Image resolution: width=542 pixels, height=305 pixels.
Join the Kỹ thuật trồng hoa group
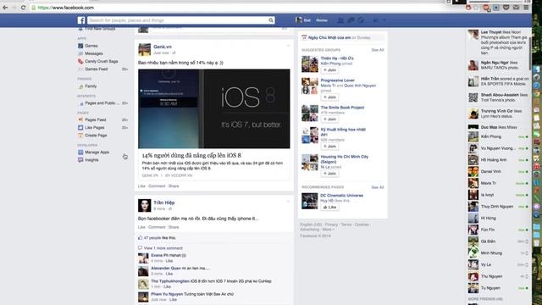(x=329, y=147)
